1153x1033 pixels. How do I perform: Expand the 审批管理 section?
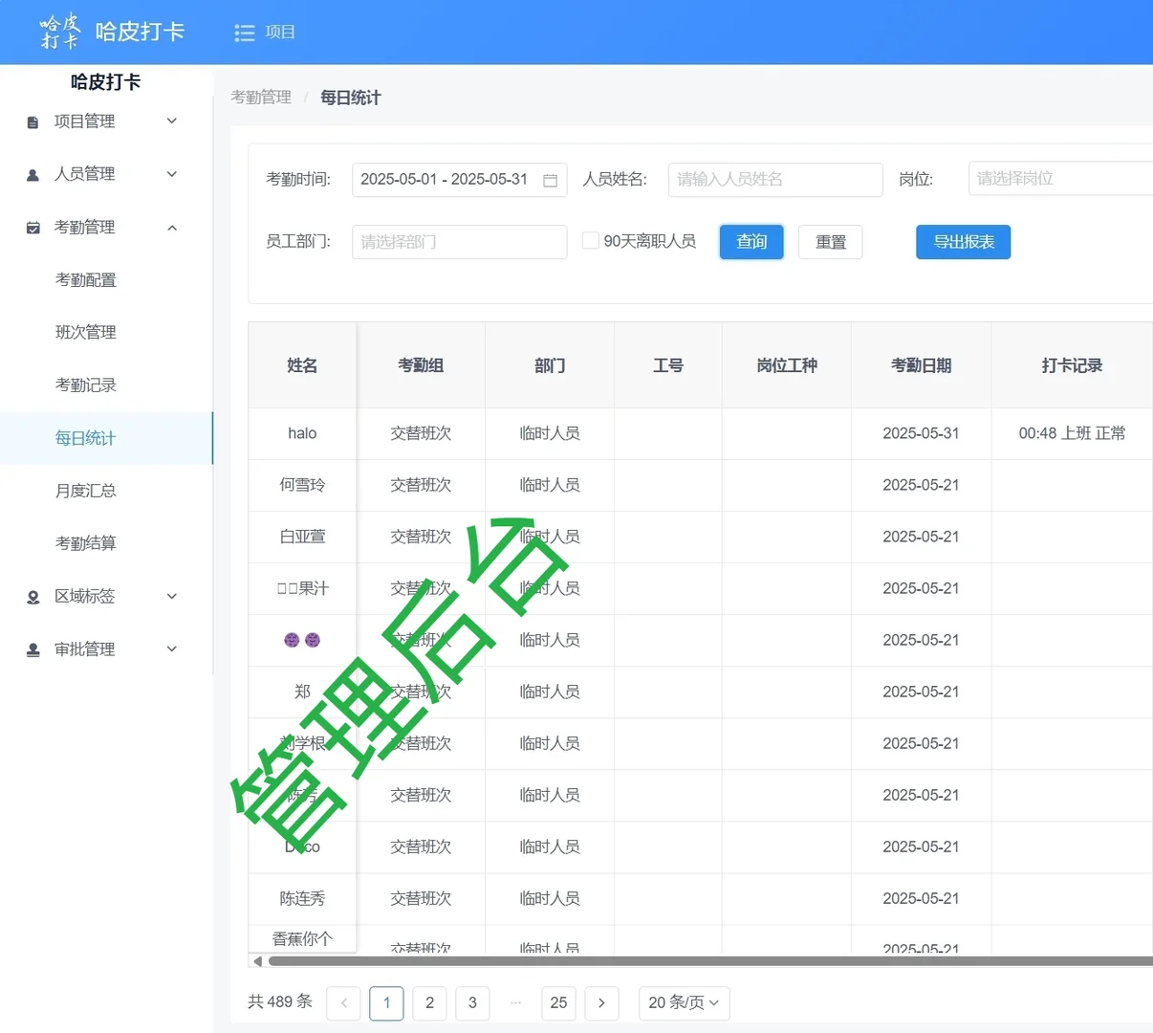click(x=172, y=648)
